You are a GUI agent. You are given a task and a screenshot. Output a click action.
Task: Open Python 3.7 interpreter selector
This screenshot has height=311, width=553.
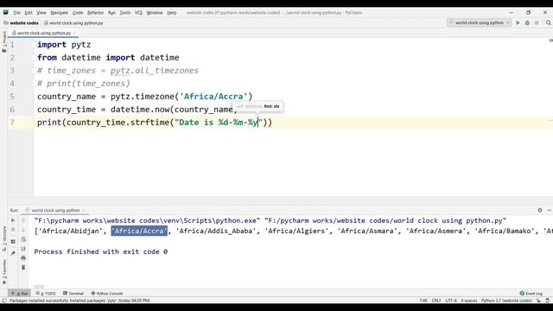point(506,301)
